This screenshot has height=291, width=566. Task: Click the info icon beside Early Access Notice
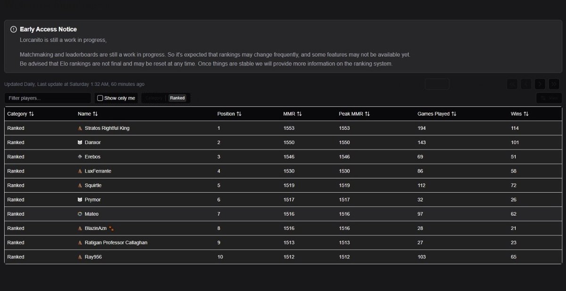13,29
